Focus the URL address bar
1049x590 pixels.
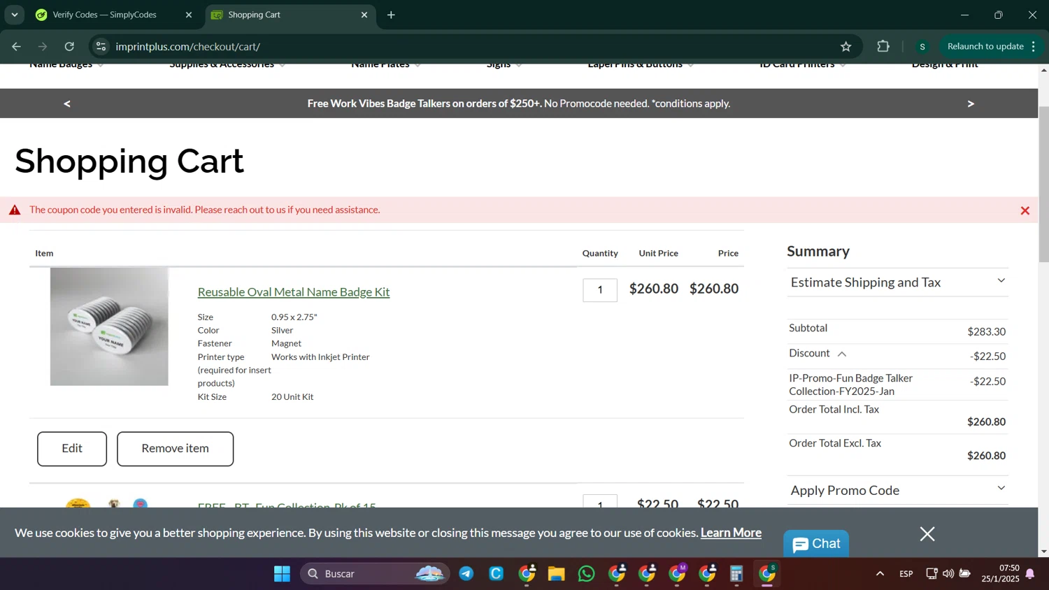click(476, 46)
